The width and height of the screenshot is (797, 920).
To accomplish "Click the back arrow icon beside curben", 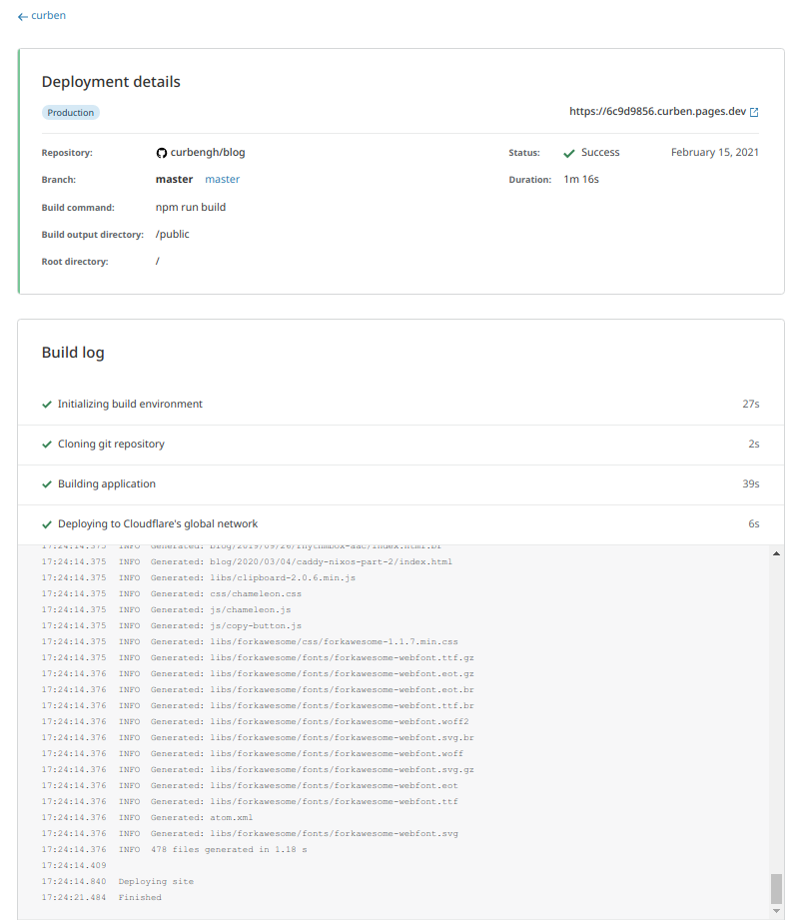I will tap(23, 17).
